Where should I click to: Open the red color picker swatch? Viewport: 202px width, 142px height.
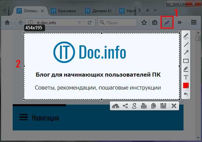186,85
